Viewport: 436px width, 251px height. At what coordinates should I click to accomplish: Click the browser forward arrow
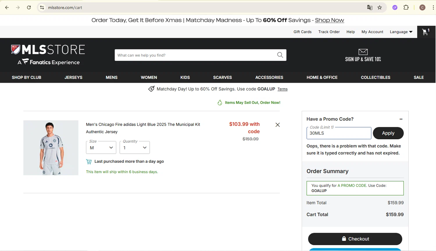click(x=18, y=8)
